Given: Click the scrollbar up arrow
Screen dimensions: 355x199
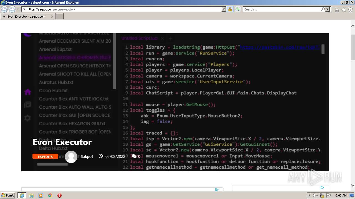Looking at the screenshot, I should 353,25.
